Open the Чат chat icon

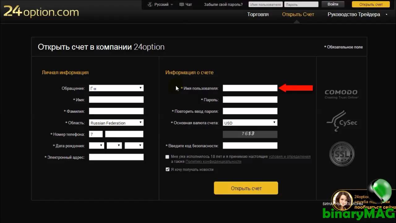pyautogui.click(x=181, y=5)
